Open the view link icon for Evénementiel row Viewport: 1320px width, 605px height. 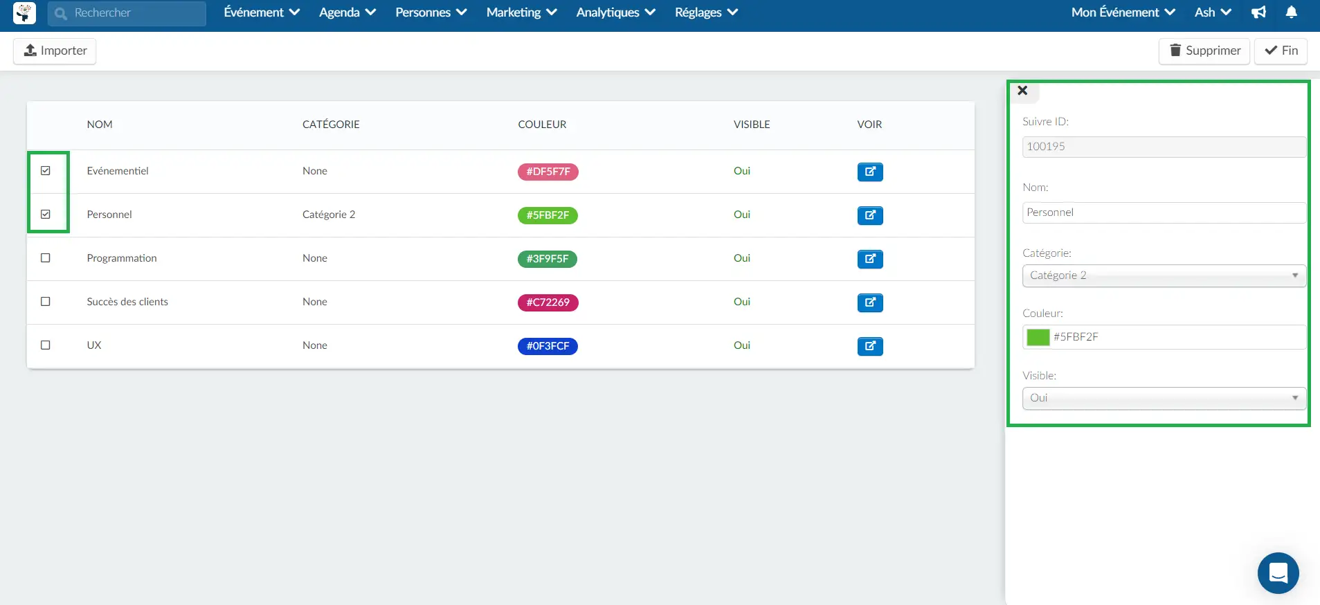(870, 172)
